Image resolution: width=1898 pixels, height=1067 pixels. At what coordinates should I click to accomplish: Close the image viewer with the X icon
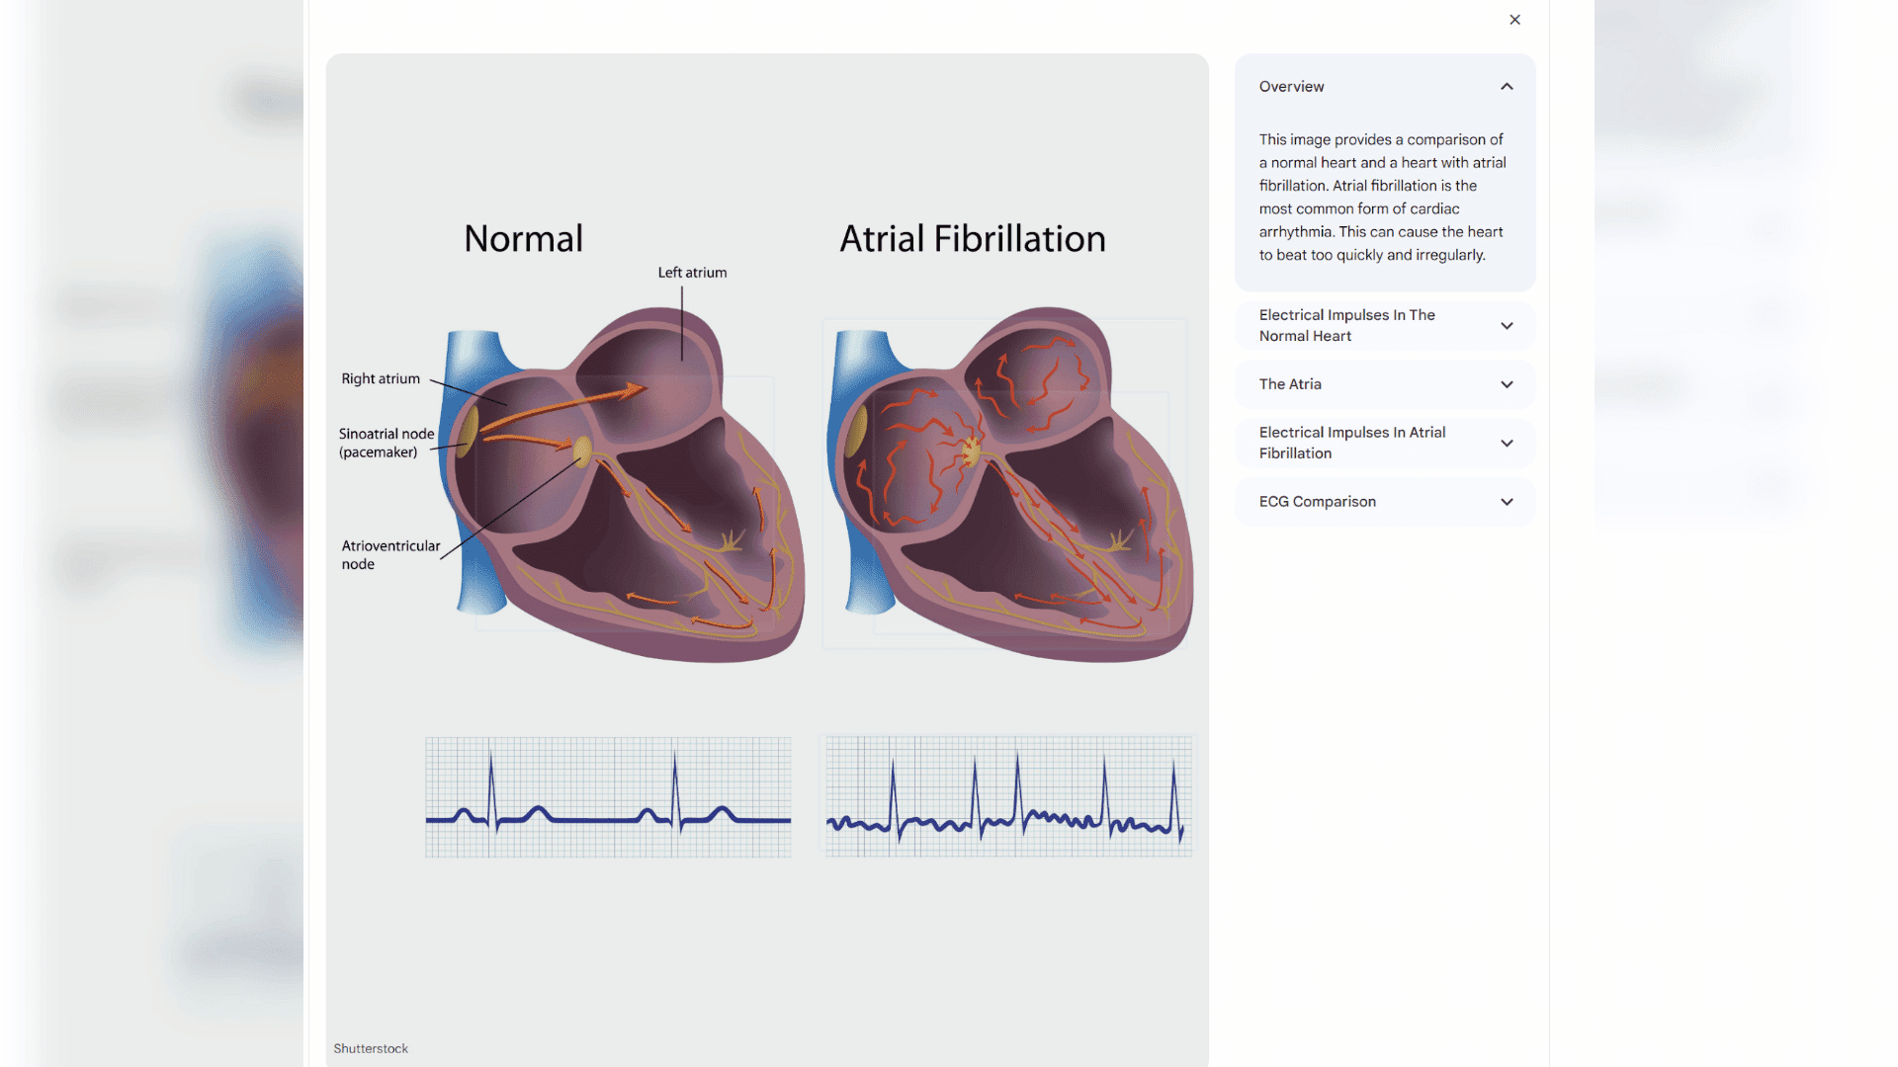tap(1514, 20)
